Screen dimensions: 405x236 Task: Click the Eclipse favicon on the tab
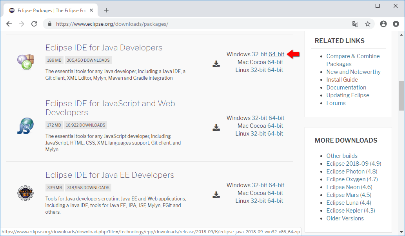(12, 10)
